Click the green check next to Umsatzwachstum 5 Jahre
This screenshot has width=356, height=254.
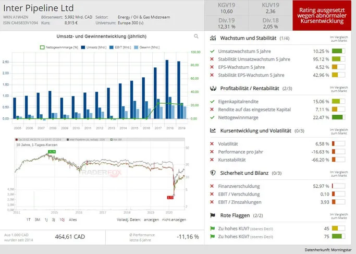point(212,51)
